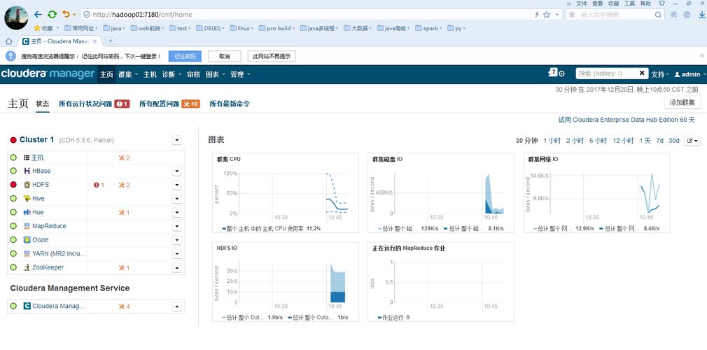Click the 此网站不再提示 button
The width and height of the screenshot is (707, 350).
(272, 57)
